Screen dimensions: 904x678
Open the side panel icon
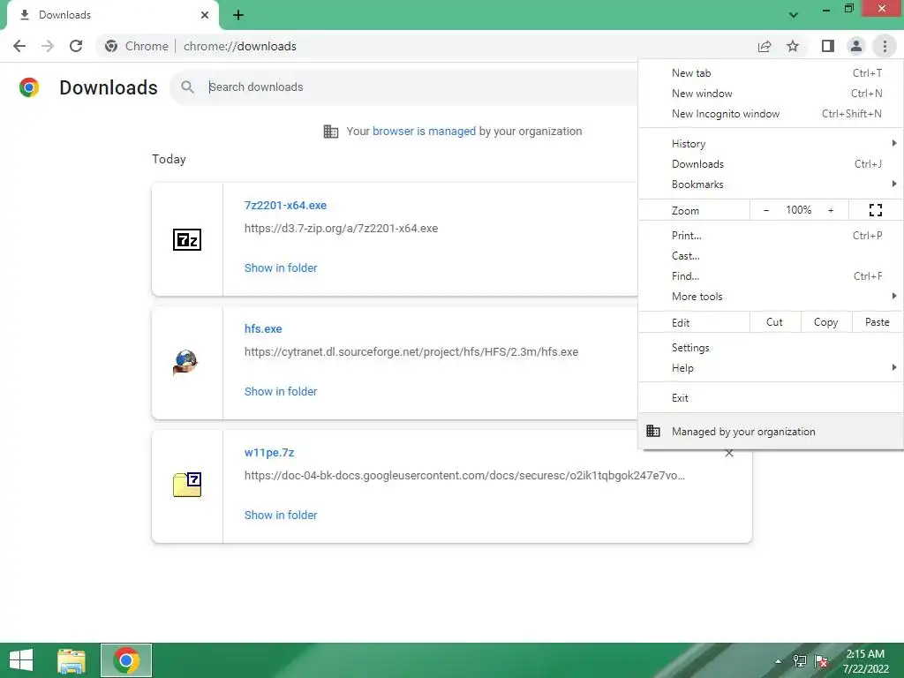[x=828, y=46]
